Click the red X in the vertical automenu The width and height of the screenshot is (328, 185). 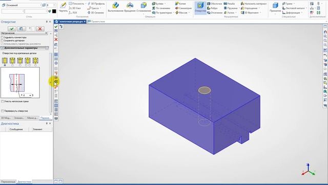tap(56, 40)
